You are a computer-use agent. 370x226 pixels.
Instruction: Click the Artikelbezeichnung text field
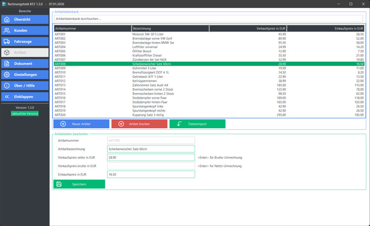[151, 149]
